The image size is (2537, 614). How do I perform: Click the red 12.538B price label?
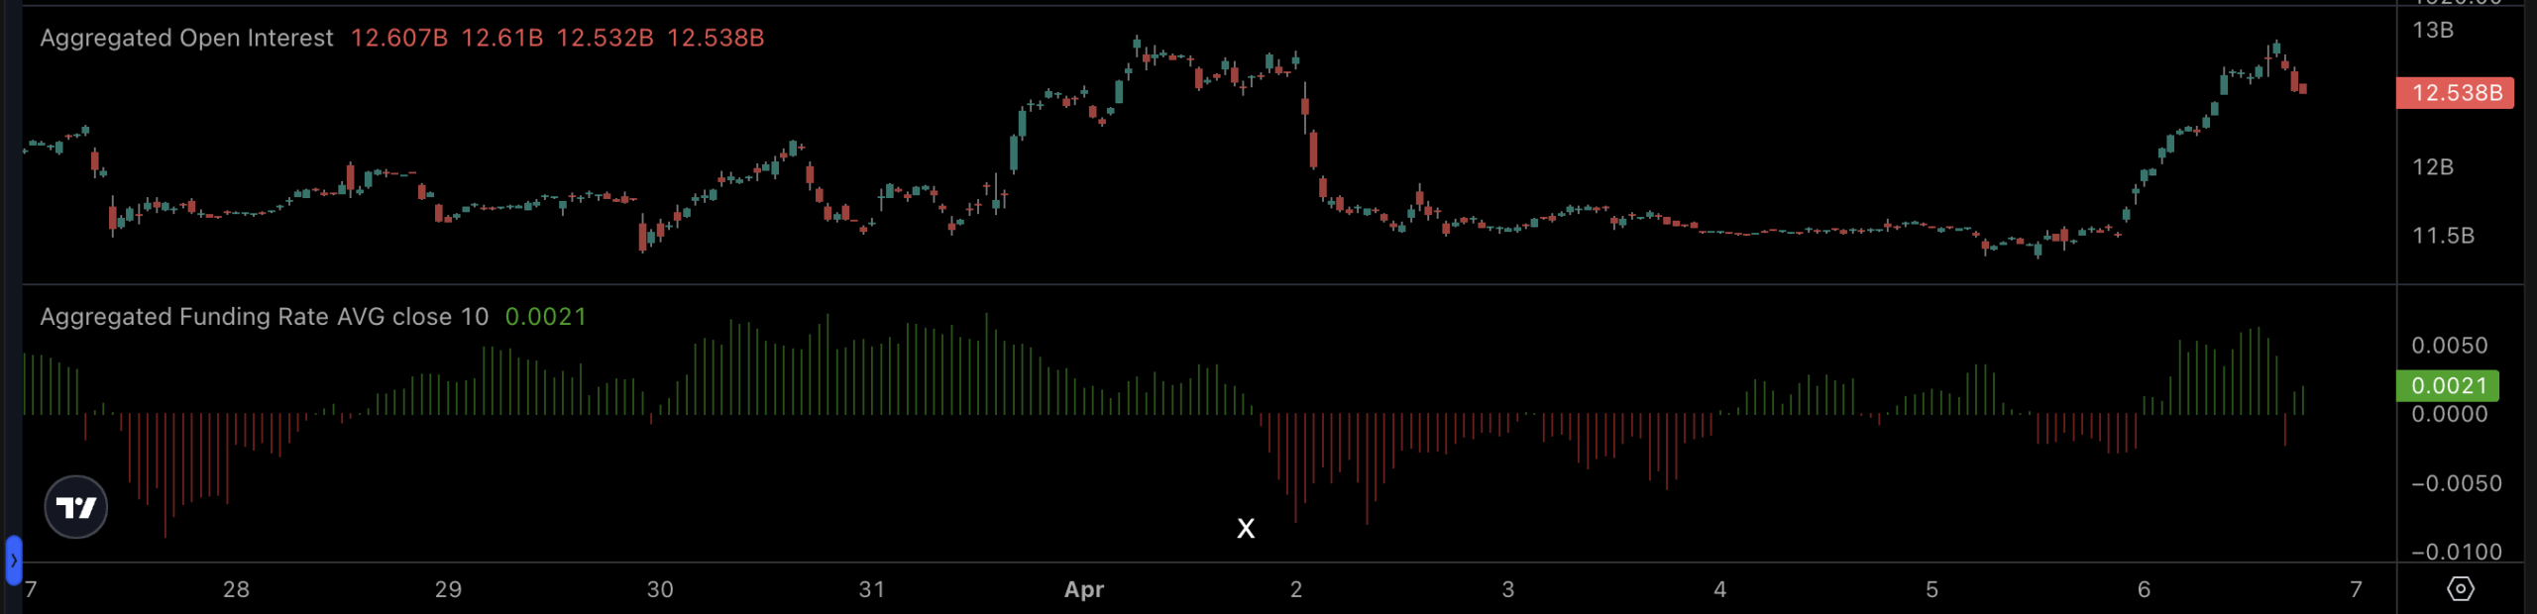click(2455, 93)
